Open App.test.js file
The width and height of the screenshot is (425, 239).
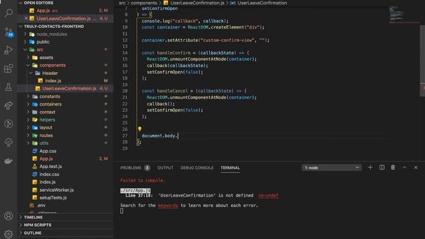pos(65,167)
